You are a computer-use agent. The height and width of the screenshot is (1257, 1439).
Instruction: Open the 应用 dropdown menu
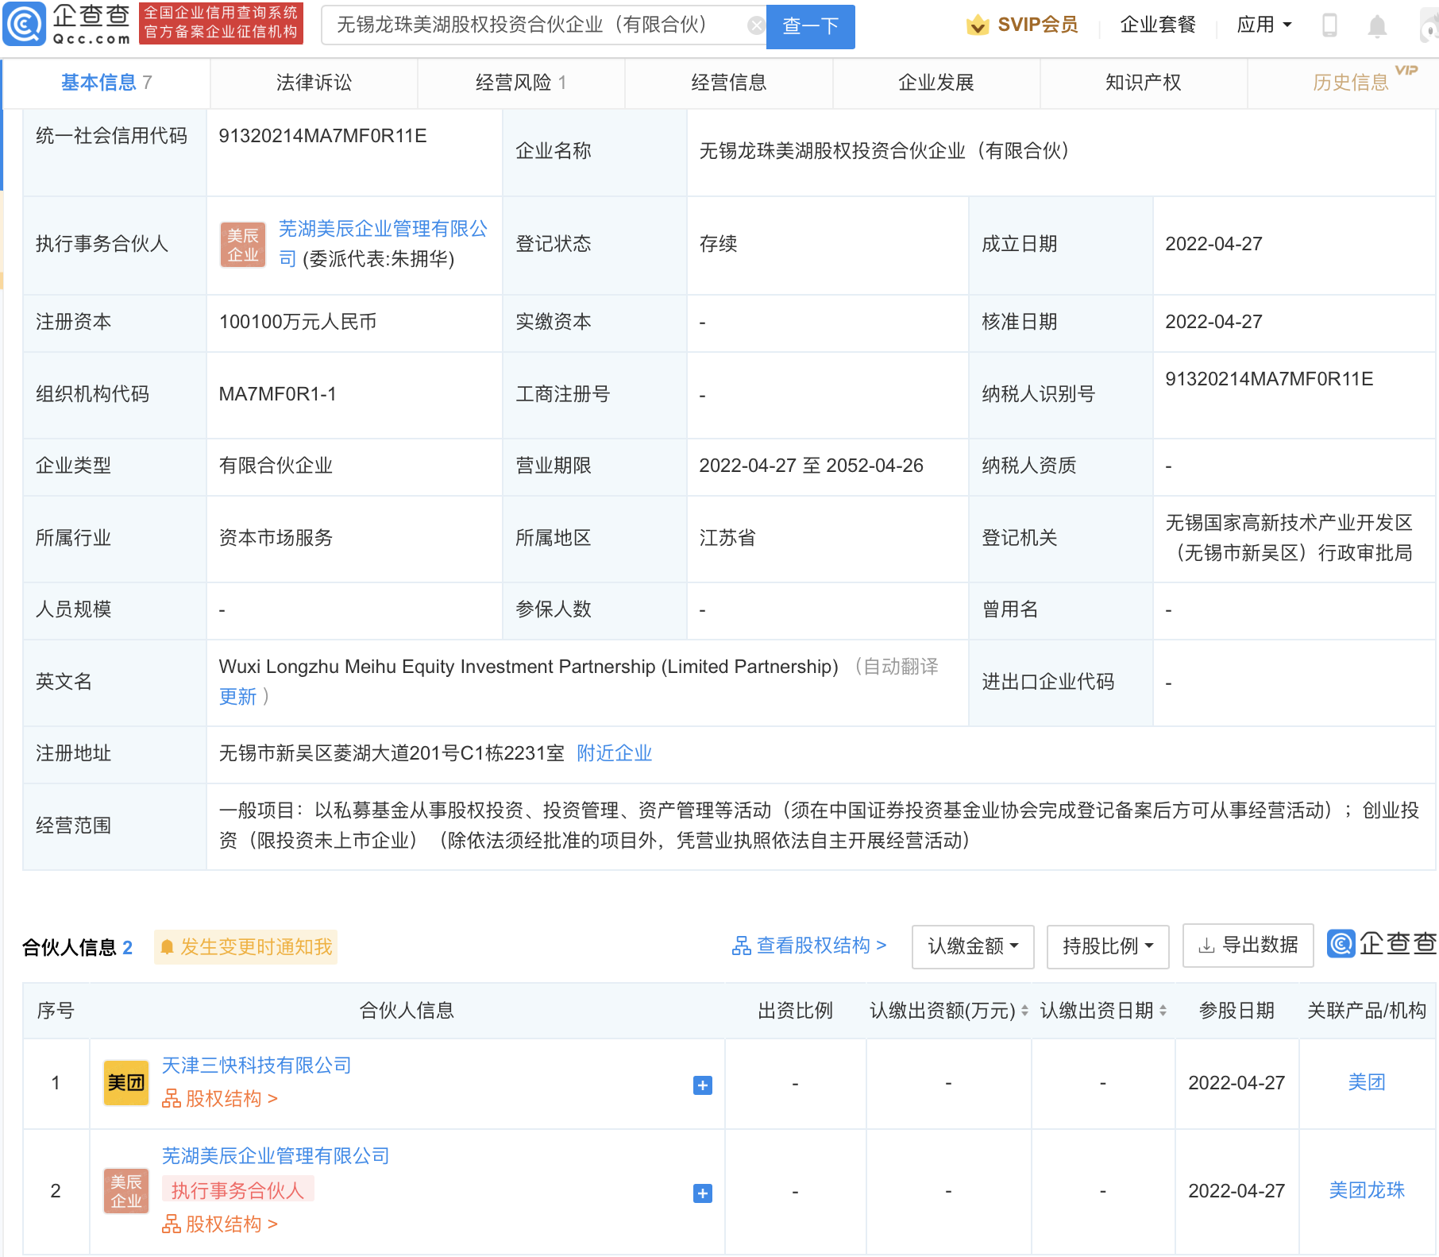[x=1264, y=25]
